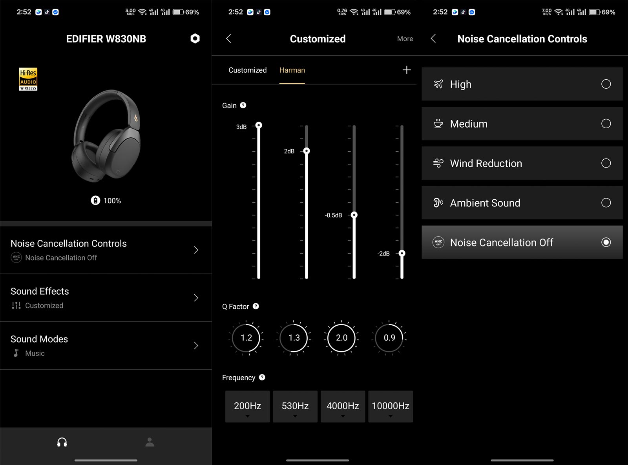Tap the Wind Reduction label

(x=486, y=163)
